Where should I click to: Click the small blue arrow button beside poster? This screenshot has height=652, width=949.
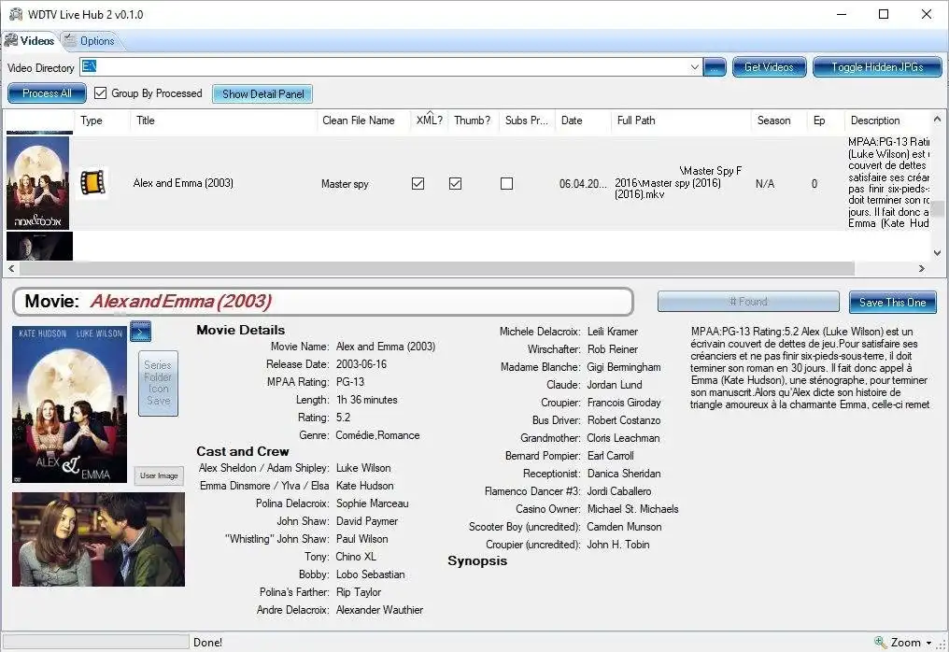click(140, 332)
